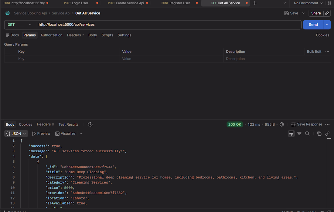Save the request with Save button

coord(291,13)
